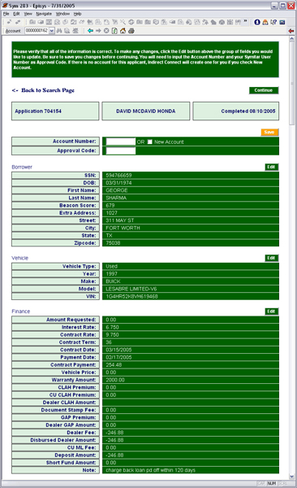Click the forward arrow navigation icon
The width and height of the screenshot is (297, 488).
[x=98, y=31]
